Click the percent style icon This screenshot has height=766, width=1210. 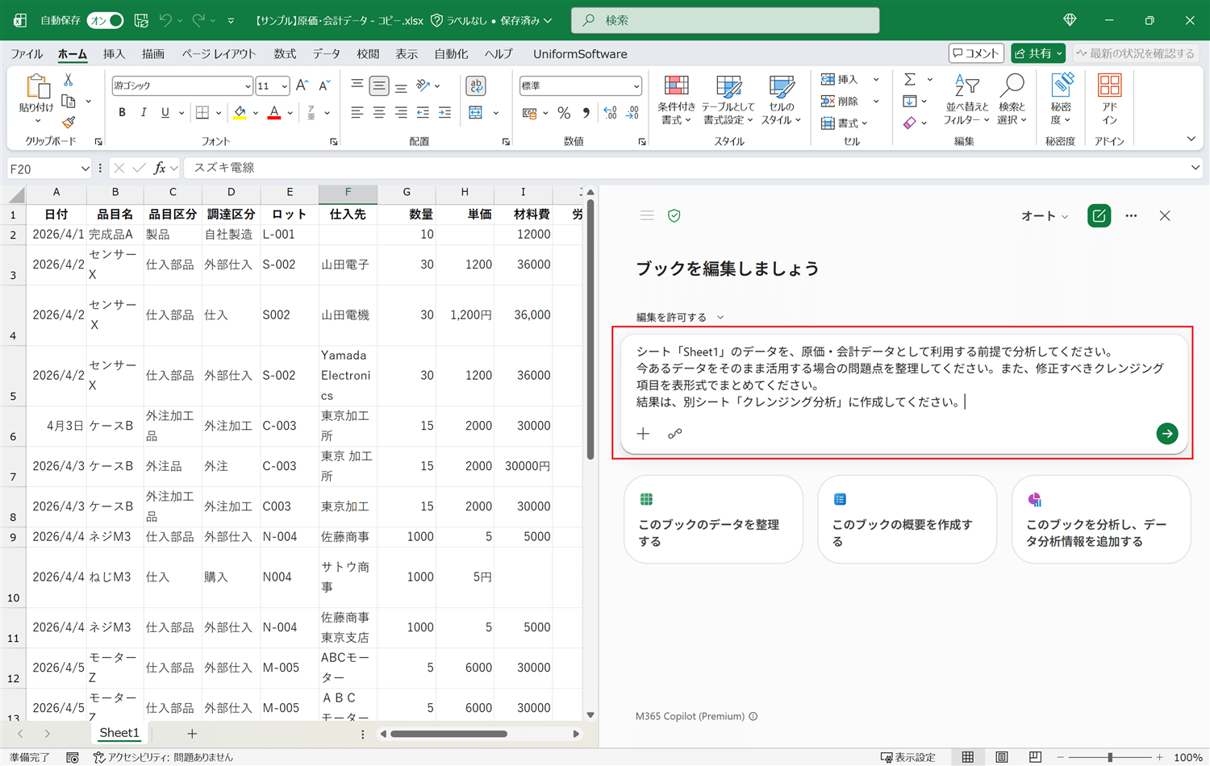click(564, 113)
